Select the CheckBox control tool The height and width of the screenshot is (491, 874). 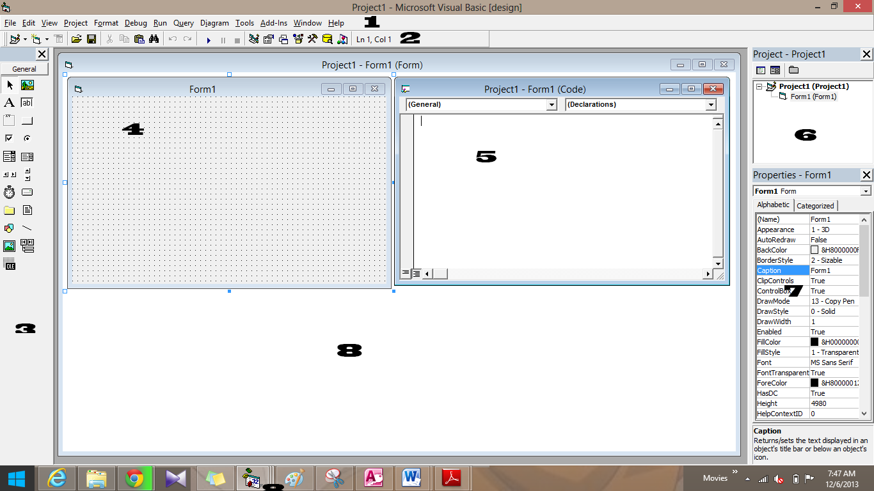(x=9, y=137)
